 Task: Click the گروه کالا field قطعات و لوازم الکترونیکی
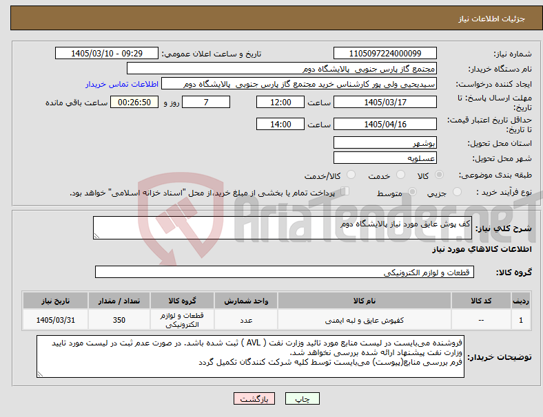(x=285, y=272)
